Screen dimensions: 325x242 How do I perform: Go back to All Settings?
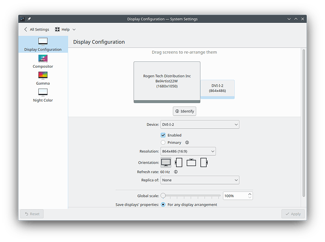(36, 30)
